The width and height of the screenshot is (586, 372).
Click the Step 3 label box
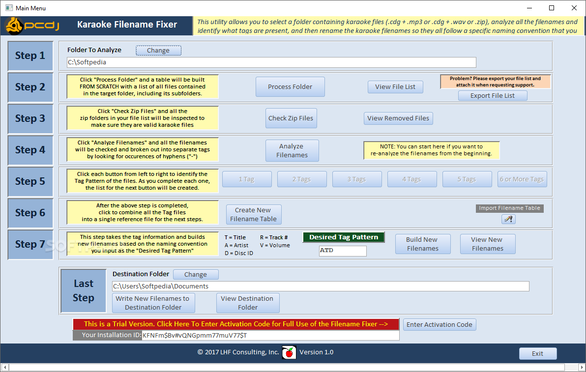30,118
